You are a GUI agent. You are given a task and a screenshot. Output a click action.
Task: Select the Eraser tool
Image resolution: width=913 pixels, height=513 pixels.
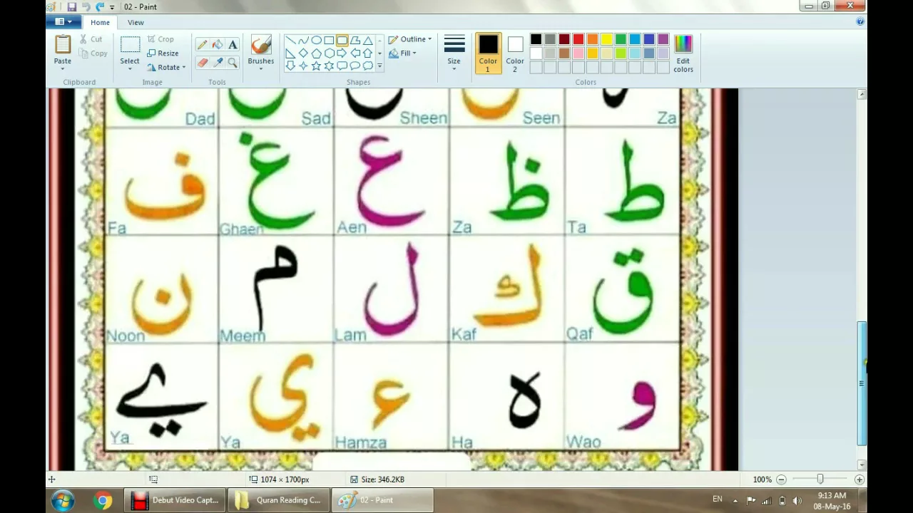click(203, 63)
